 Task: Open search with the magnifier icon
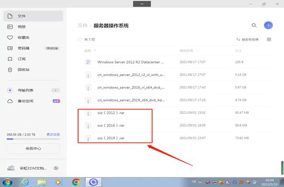pos(254,26)
